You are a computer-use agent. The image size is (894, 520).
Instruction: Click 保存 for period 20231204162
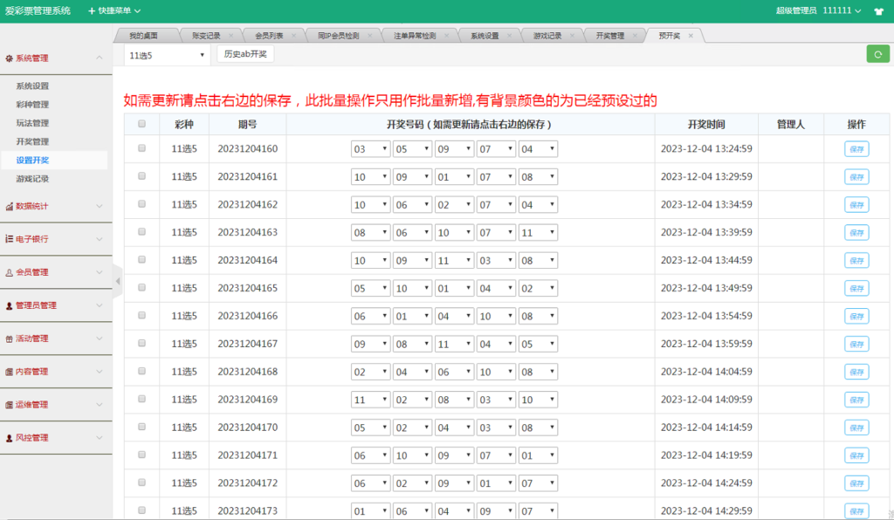click(x=856, y=204)
